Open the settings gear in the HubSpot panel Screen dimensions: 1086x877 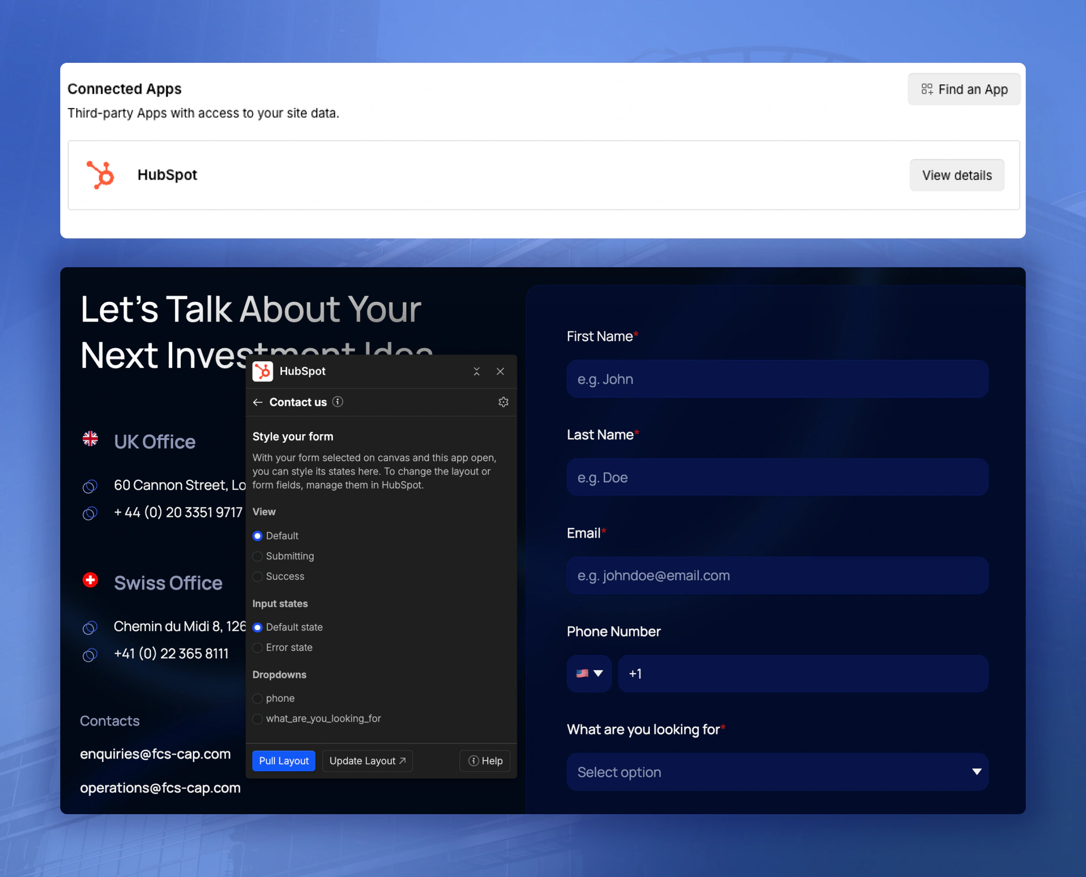(x=503, y=402)
